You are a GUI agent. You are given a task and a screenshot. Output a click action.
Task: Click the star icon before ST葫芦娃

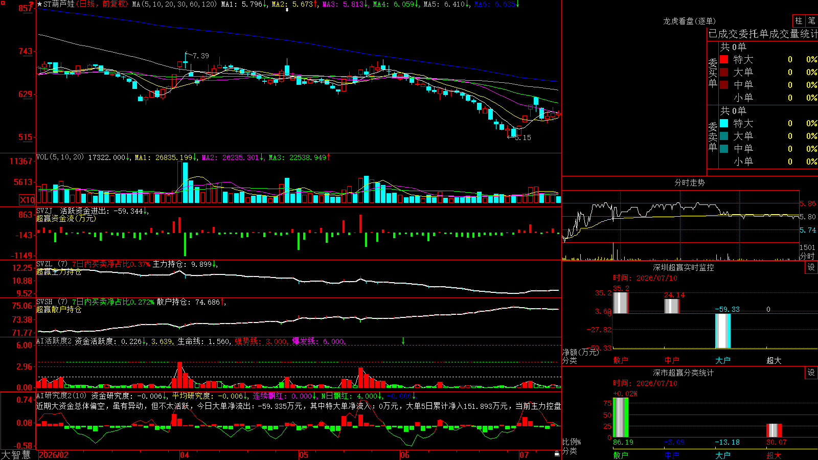pos(40,5)
